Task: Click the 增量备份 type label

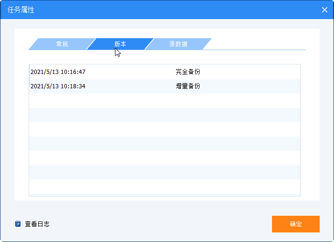Action: click(188, 86)
